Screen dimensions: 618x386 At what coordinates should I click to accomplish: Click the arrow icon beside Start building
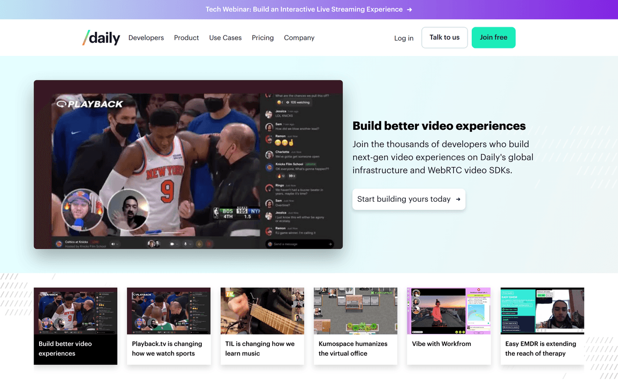pyautogui.click(x=458, y=199)
